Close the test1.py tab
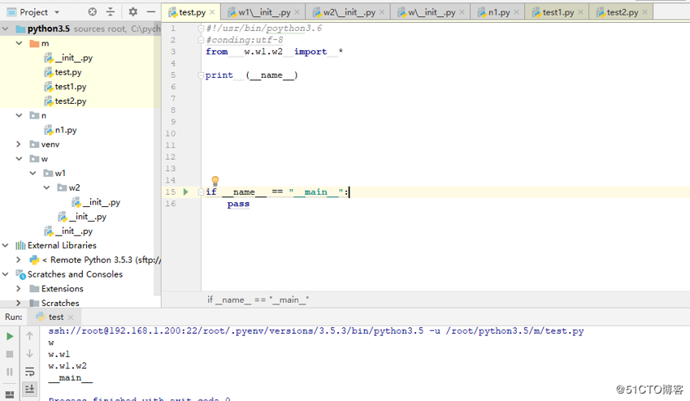The height and width of the screenshot is (401, 690). pos(580,12)
